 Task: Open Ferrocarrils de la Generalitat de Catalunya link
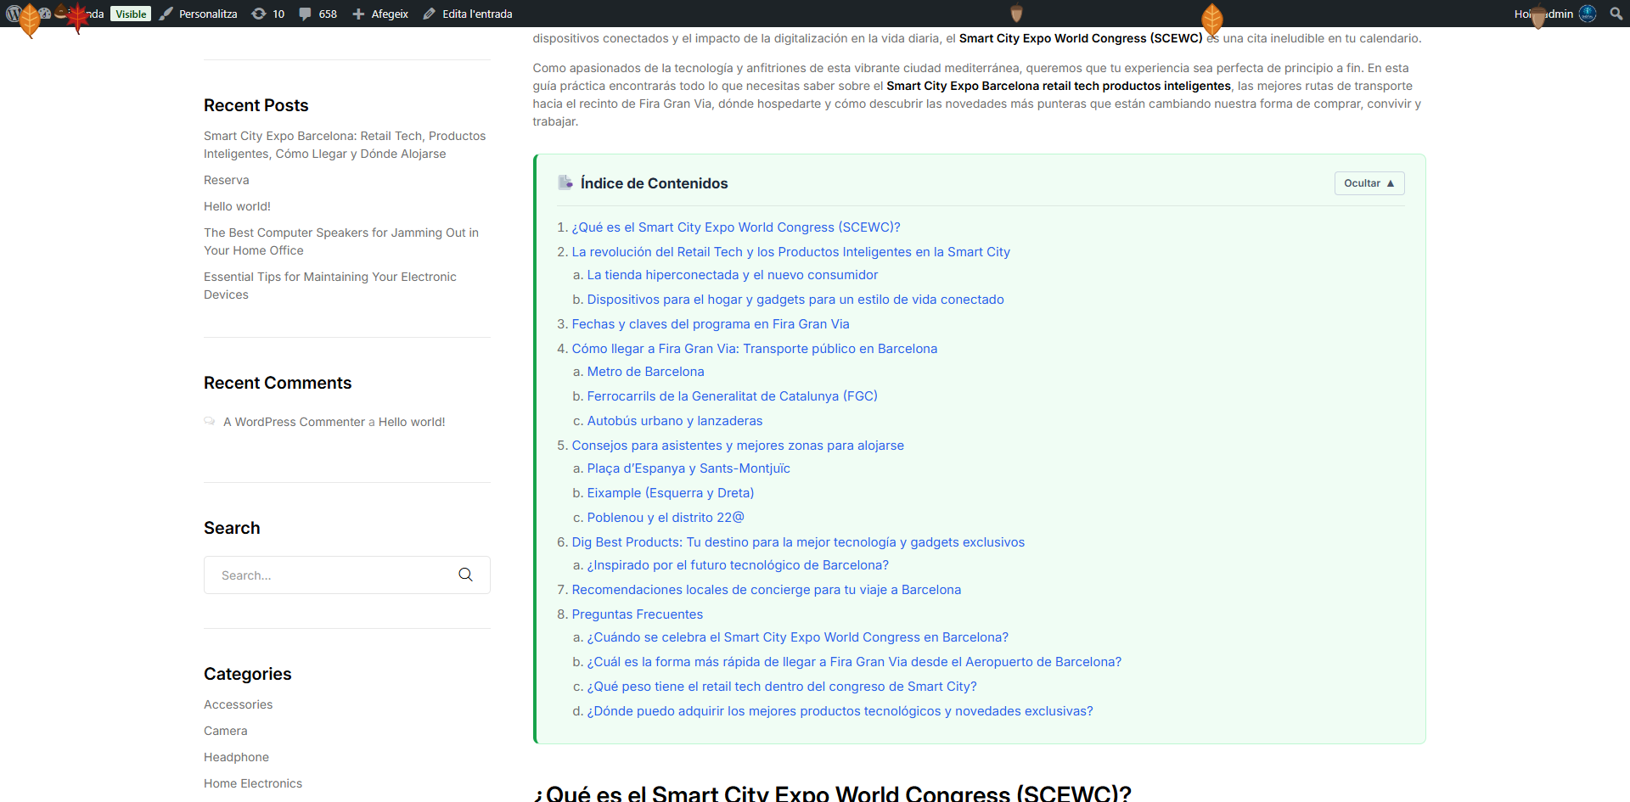[733, 396]
